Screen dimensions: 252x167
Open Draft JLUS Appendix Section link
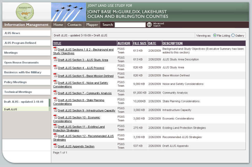pyautogui.click(x=76, y=147)
